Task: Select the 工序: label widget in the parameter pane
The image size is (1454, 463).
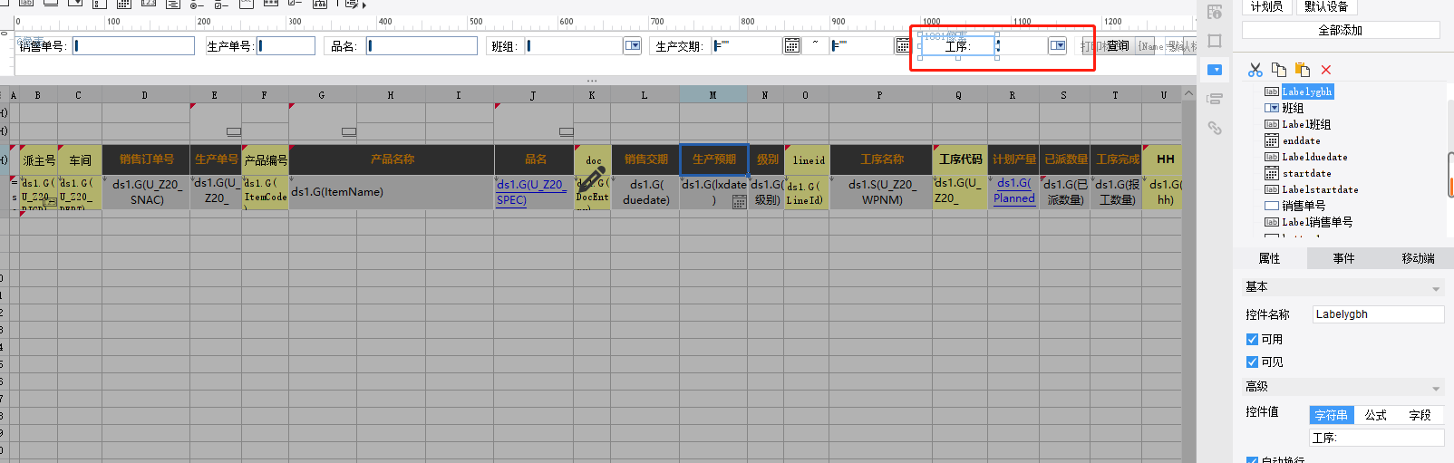Action: coord(958,45)
